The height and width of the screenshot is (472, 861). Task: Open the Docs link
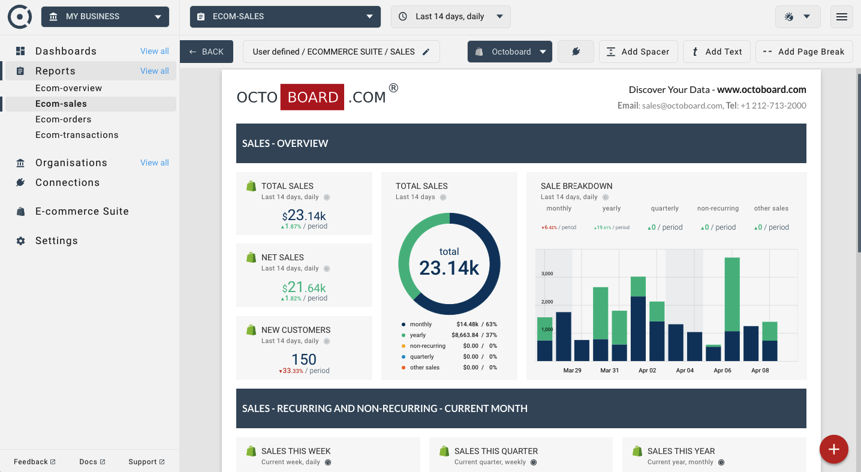tap(92, 462)
